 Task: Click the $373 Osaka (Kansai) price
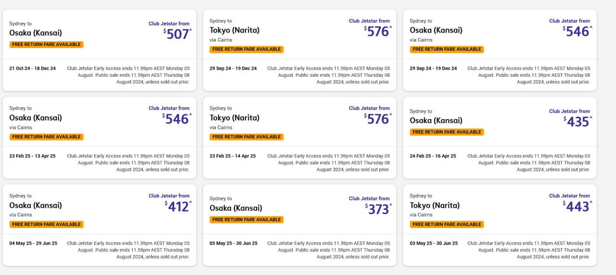tap(378, 209)
